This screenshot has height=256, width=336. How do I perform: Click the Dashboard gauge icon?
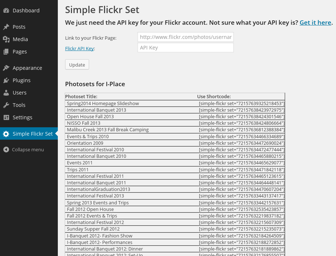click(6, 11)
